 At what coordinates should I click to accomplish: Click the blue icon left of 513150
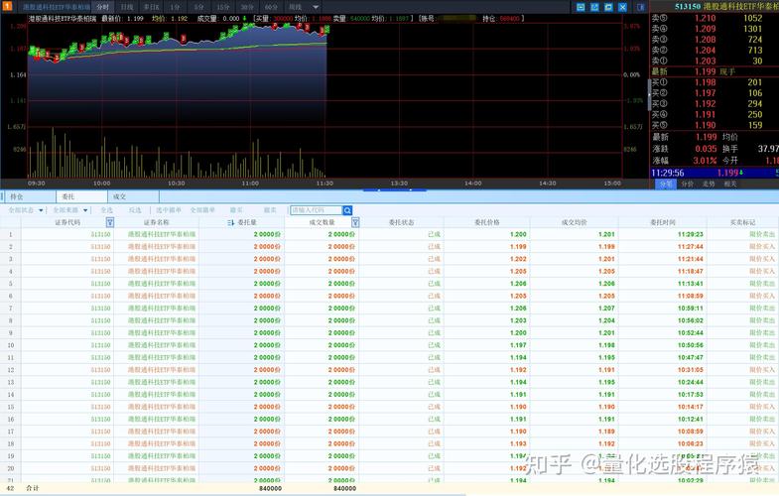click(x=641, y=7)
